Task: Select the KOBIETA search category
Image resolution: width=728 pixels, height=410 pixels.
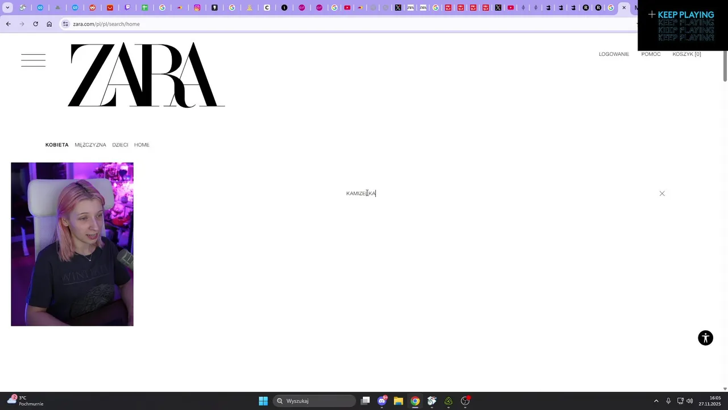Action: 57,145
